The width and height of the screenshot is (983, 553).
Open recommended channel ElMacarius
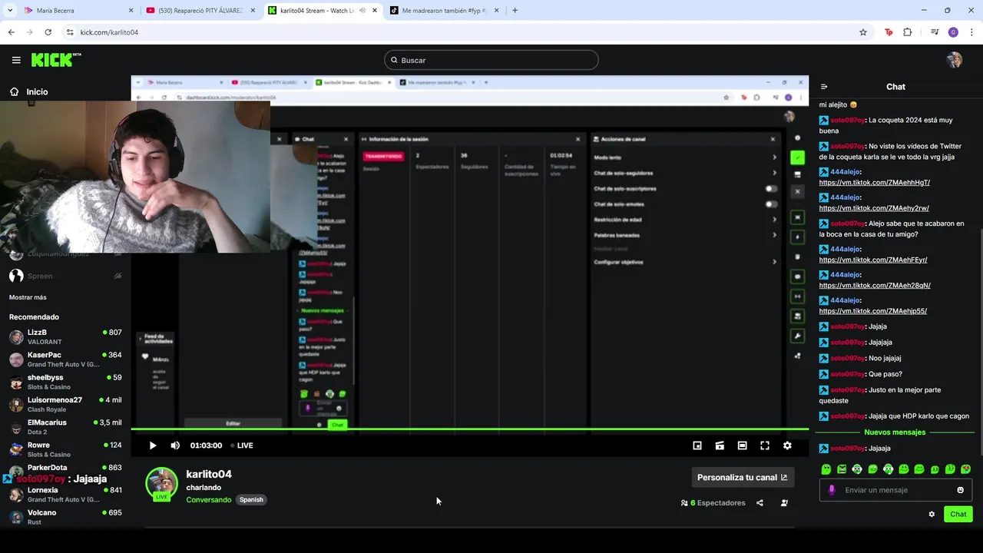[x=65, y=427]
